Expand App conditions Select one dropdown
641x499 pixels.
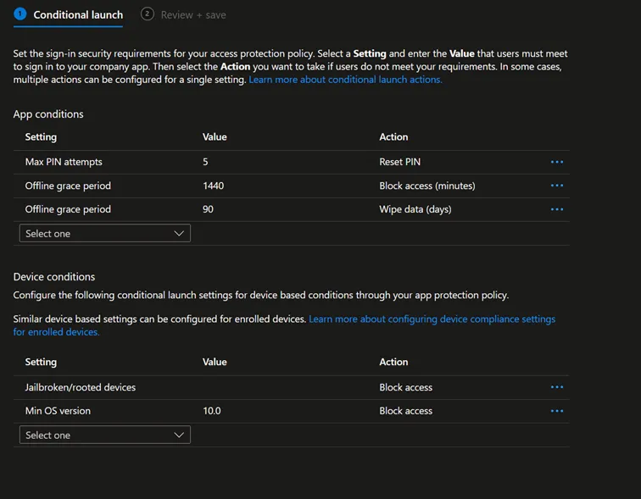click(104, 233)
